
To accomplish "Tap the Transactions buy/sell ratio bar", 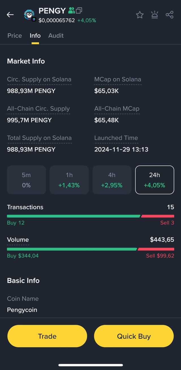I will (90, 216).
